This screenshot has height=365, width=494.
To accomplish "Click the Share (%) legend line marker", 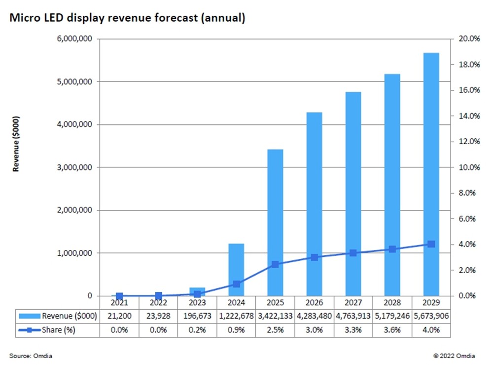I will point(30,330).
